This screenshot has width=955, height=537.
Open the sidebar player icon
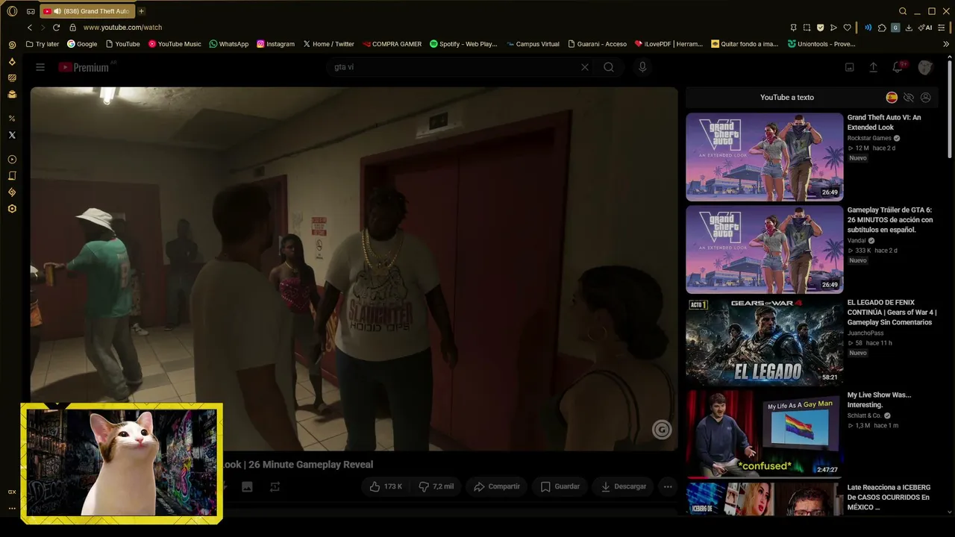tap(12, 159)
